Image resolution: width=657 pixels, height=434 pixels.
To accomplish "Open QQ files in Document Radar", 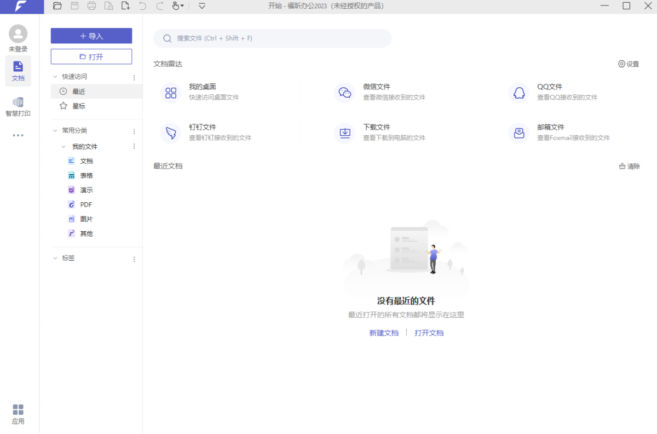I will (551, 92).
